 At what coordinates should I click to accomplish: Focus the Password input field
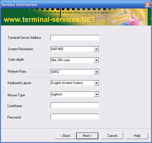(75, 116)
